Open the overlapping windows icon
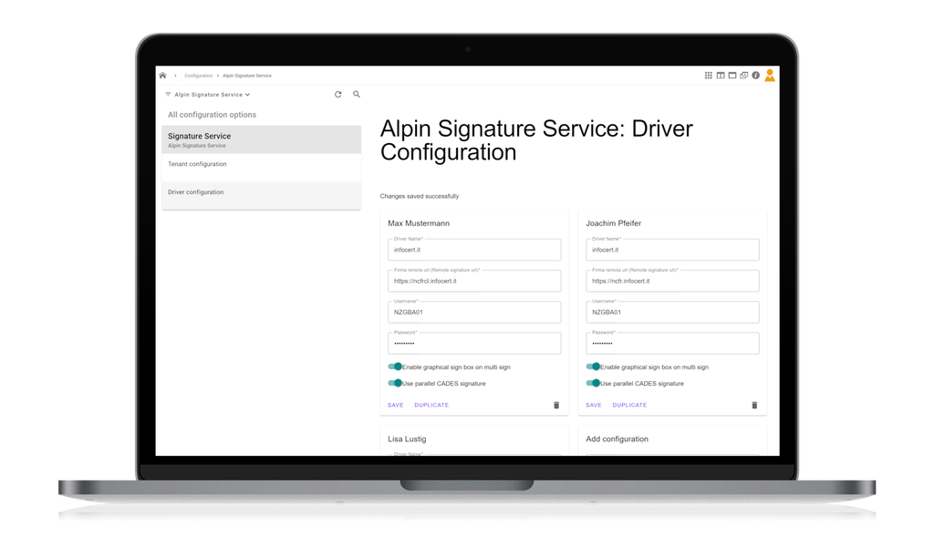This screenshot has width=934, height=537. [744, 76]
